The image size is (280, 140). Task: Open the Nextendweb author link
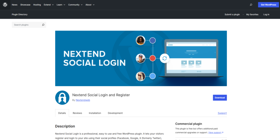[83, 100]
